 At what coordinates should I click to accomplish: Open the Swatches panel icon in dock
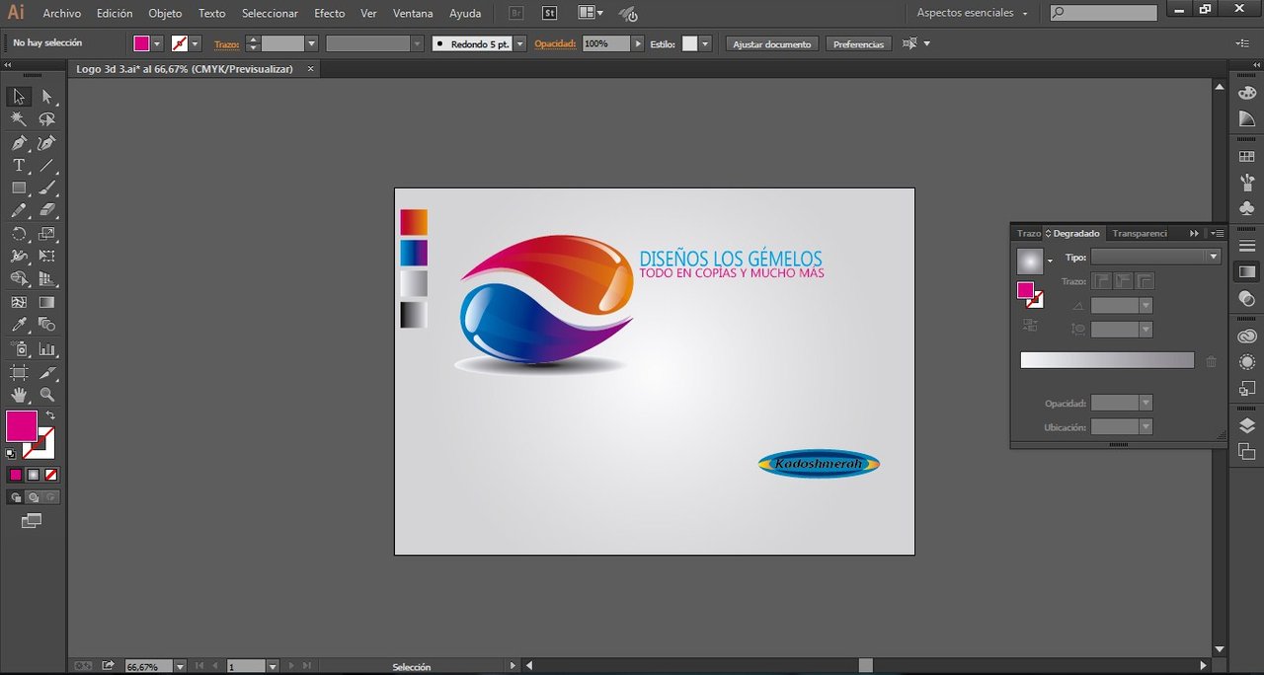[1247, 156]
